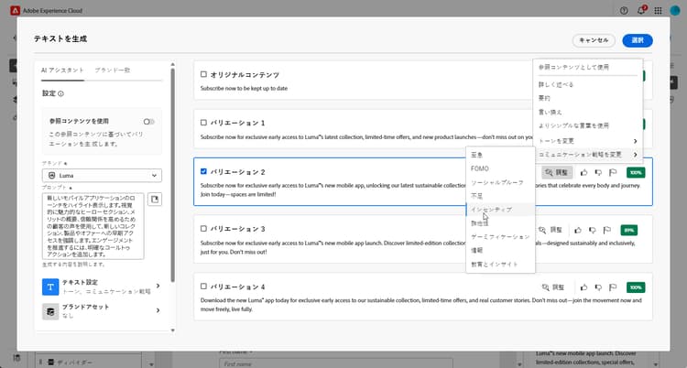
Task: Click 調整 button on バリエーション 2
Action: pyautogui.click(x=557, y=173)
